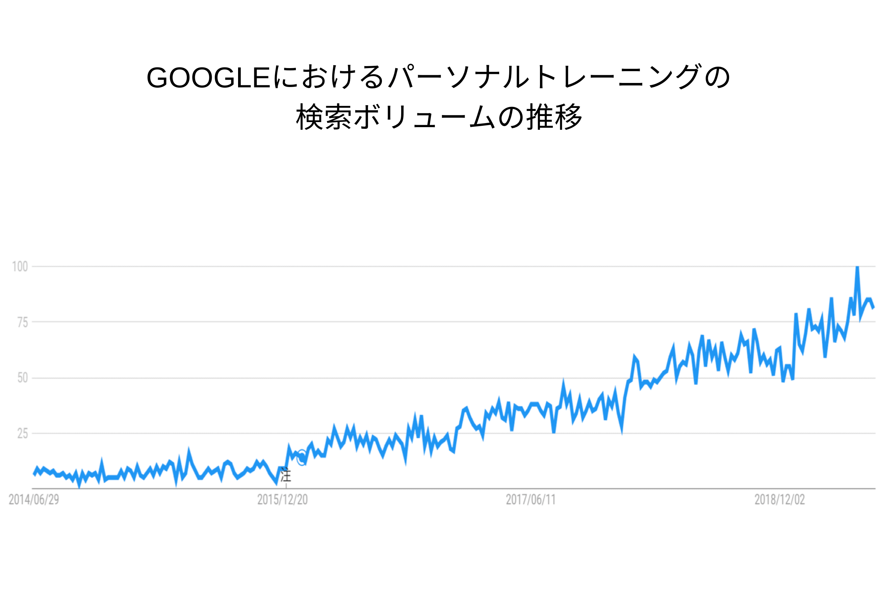This screenshot has height=607, width=878.
Task: Click the word GOOGLE in the chart title
Action: coord(209,78)
